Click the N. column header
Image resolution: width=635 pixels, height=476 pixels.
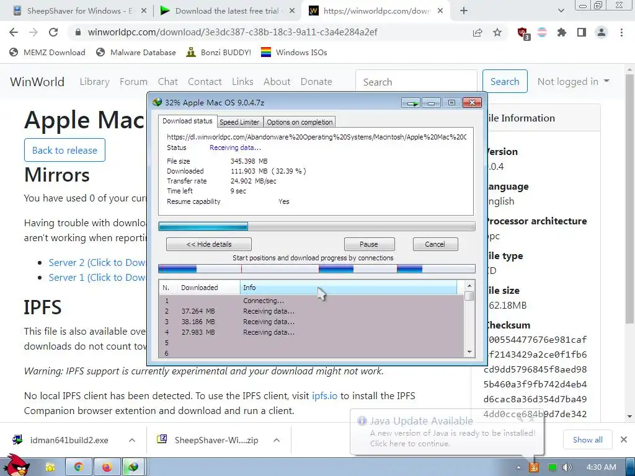tap(168, 288)
